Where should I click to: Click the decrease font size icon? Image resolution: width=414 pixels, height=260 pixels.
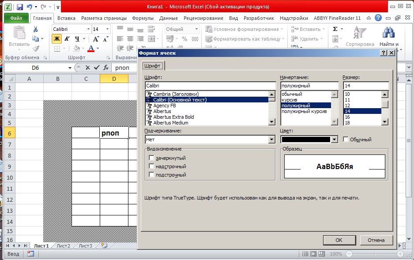point(105,39)
